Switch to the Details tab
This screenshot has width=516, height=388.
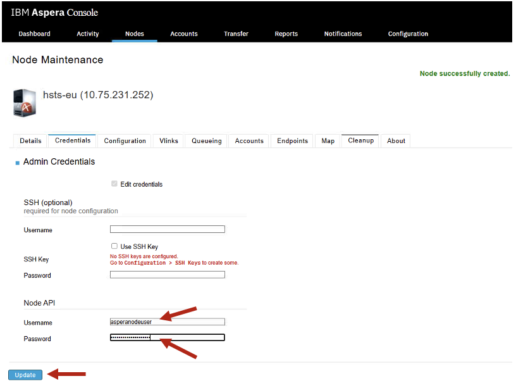pos(30,141)
